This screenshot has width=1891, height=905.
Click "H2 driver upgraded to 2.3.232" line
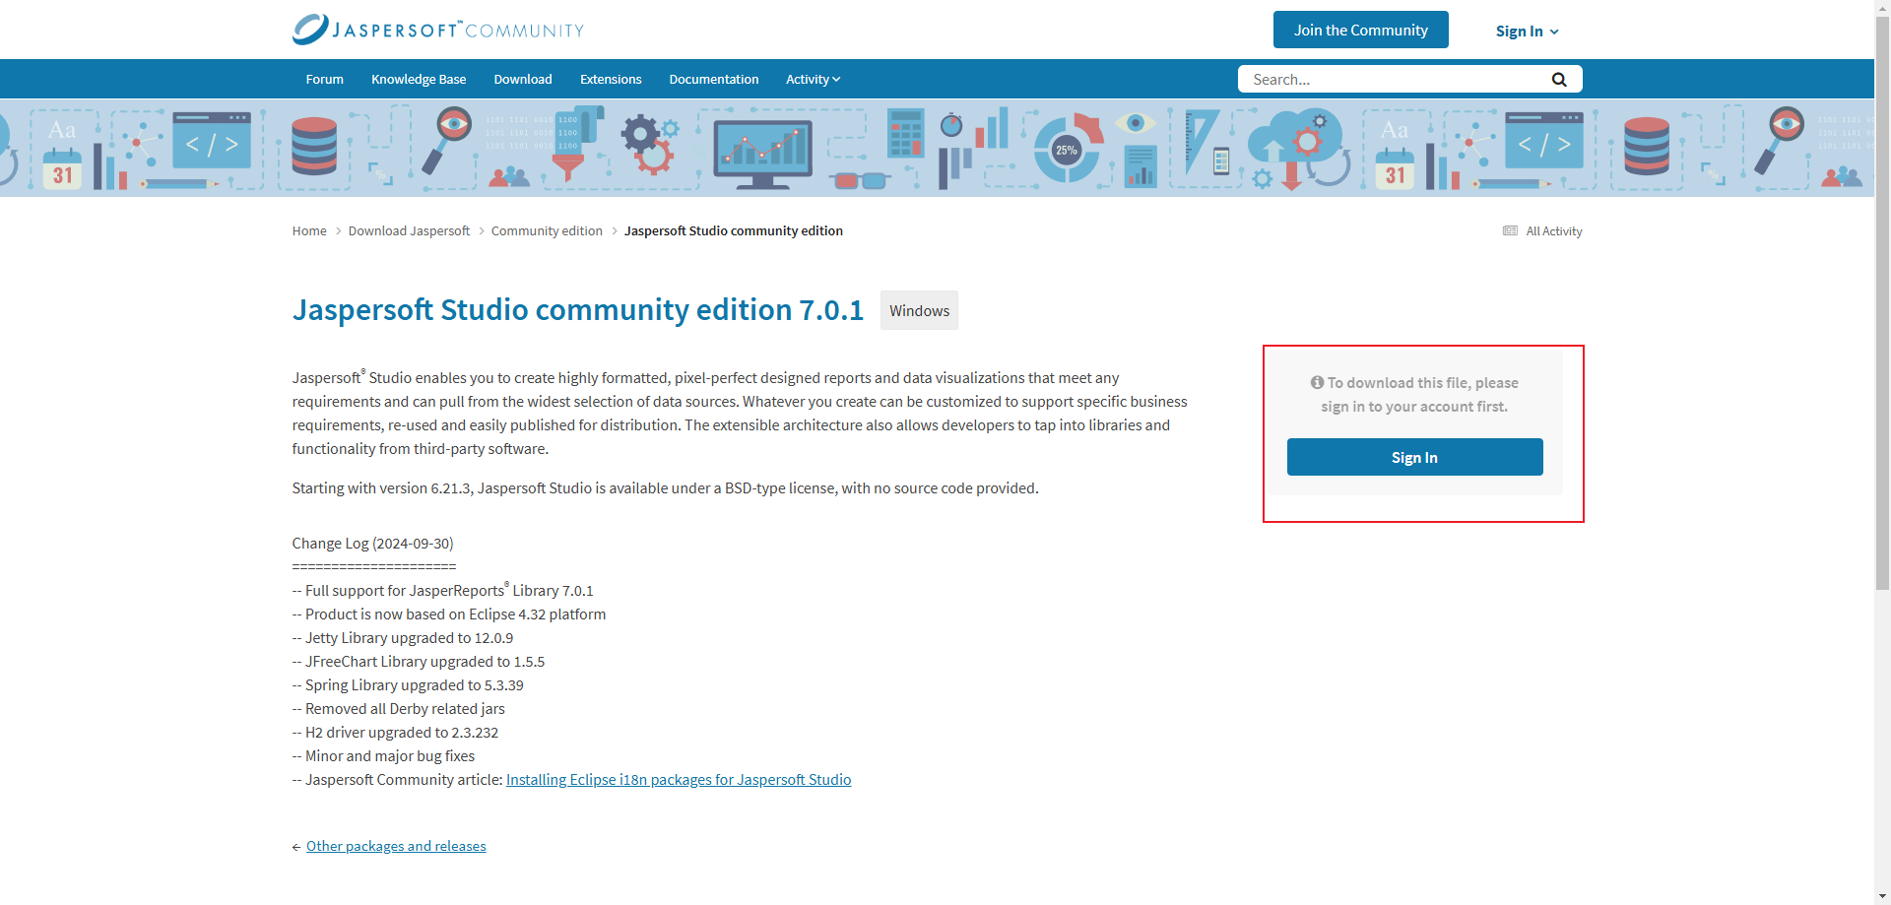[x=395, y=733]
